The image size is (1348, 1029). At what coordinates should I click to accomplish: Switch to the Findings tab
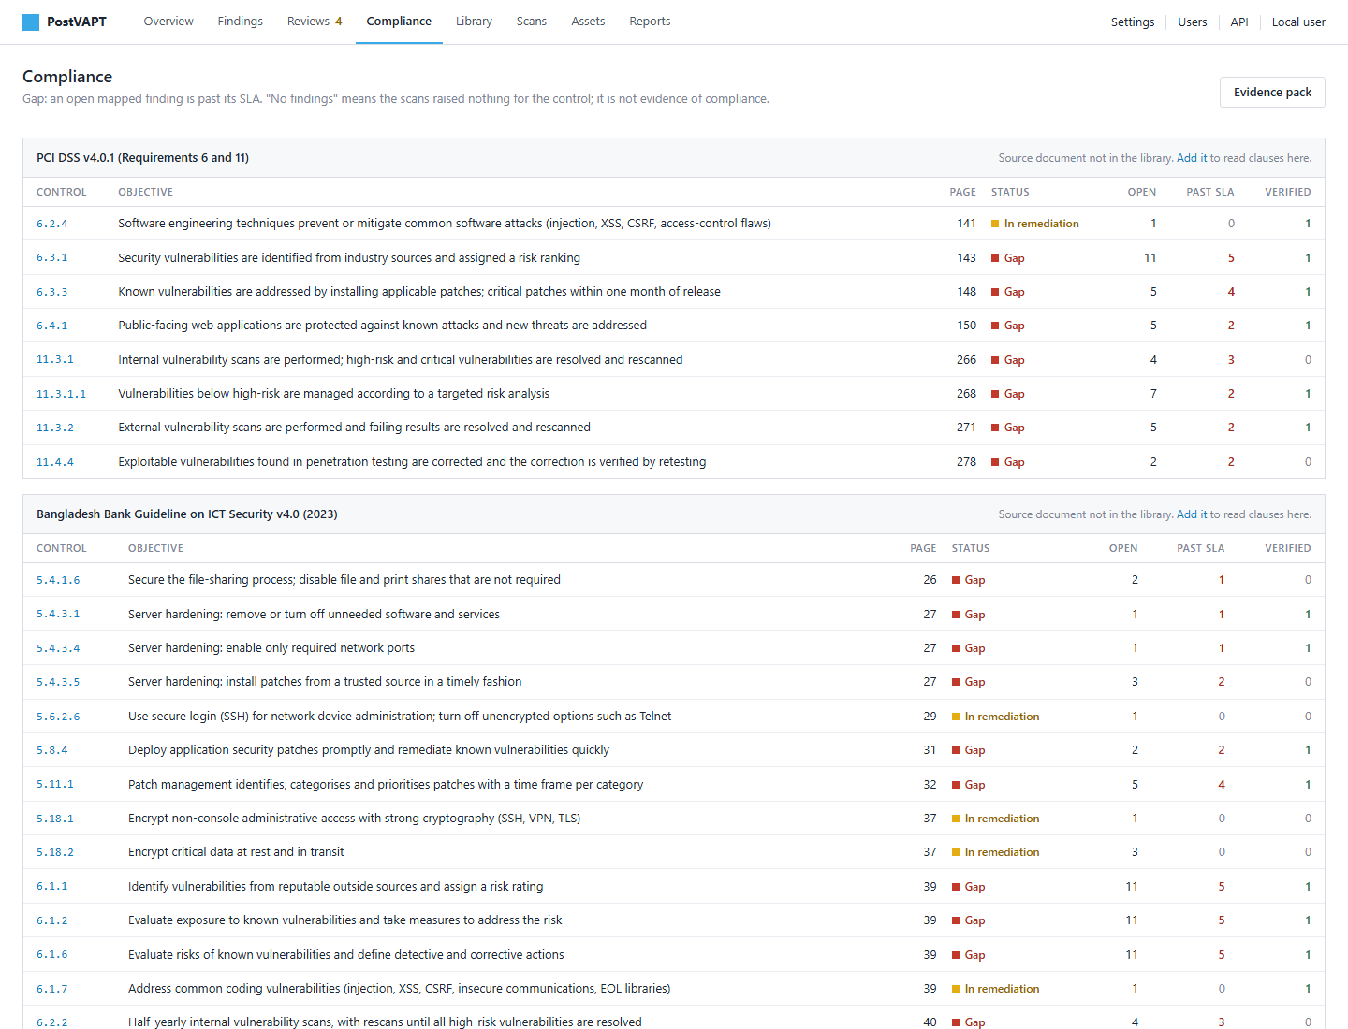pyautogui.click(x=241, y=22)
